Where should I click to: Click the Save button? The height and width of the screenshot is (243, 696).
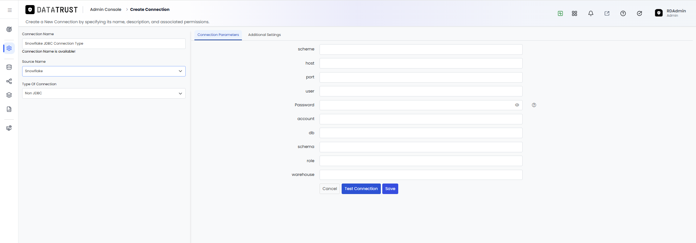[x=390, y=189]
